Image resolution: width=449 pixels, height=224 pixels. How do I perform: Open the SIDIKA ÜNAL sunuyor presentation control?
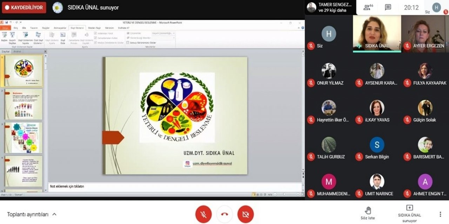tap(409, 213)
